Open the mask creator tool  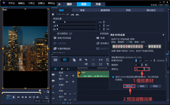click(x=93, y=64)
